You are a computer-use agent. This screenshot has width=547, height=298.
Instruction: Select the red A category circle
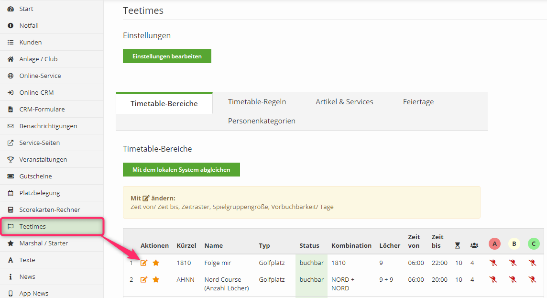pyautogui.click(x=494, y=244)
